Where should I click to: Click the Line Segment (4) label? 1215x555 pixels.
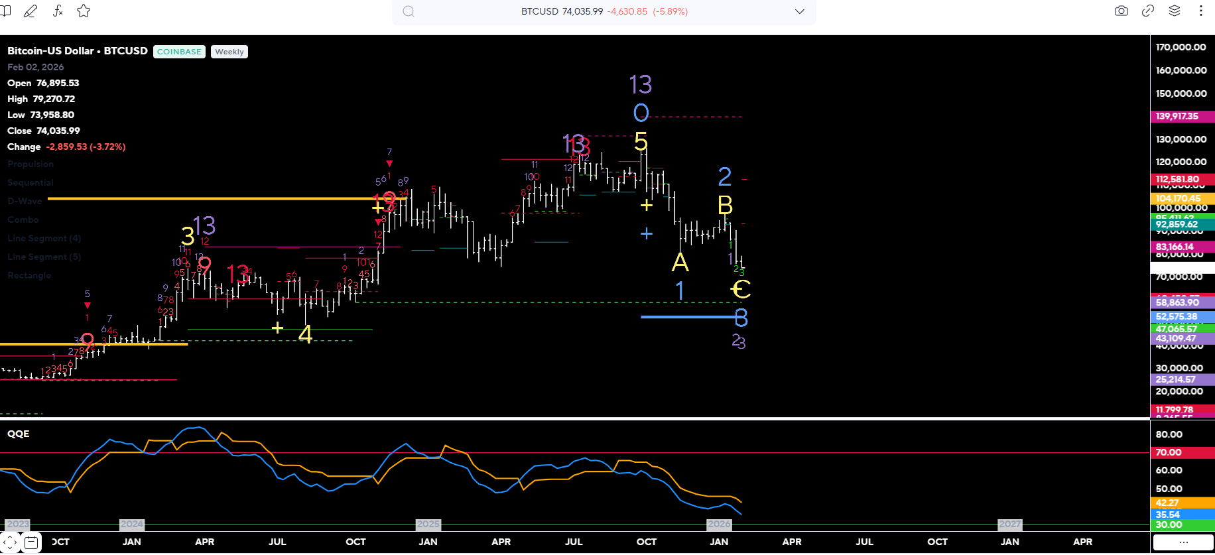44,239
